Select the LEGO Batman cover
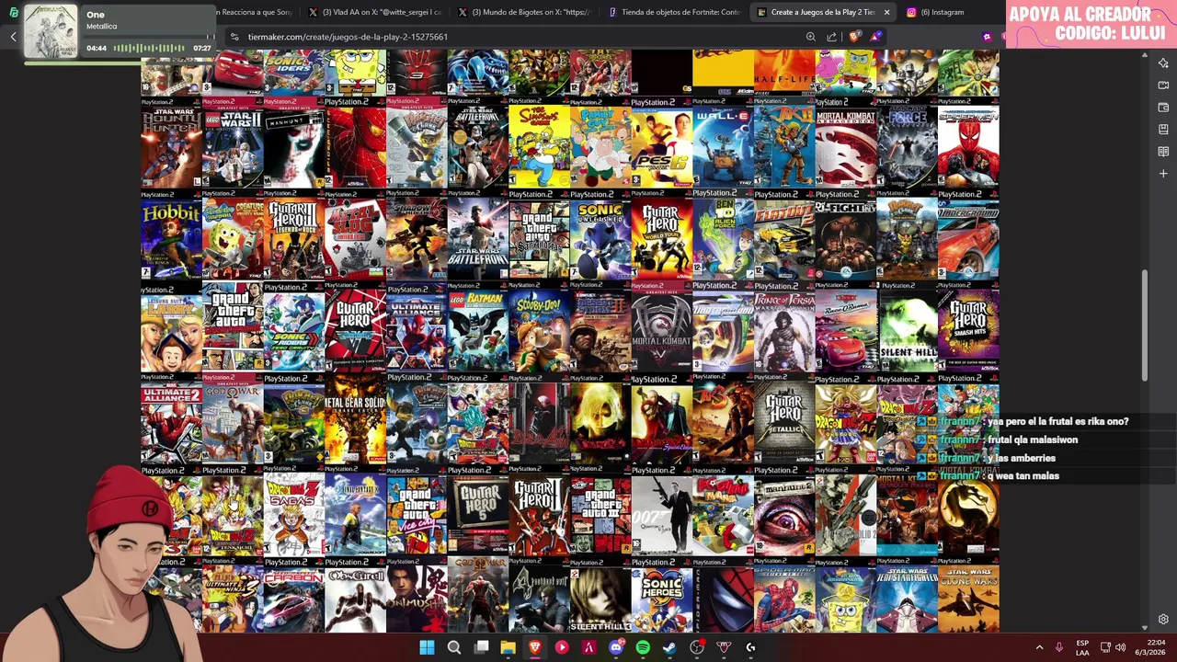This screenshot has height=662, width=1177. (477, 327)
